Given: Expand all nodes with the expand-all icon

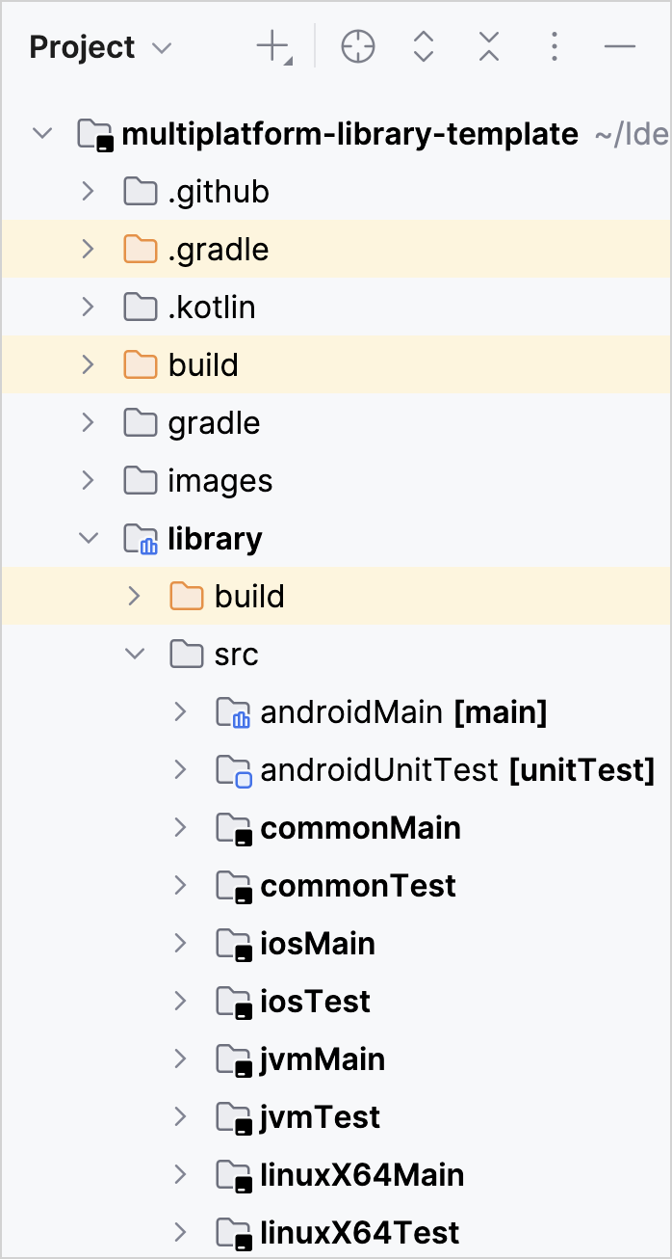Looking at the screenshot, I should pos(423,46).
